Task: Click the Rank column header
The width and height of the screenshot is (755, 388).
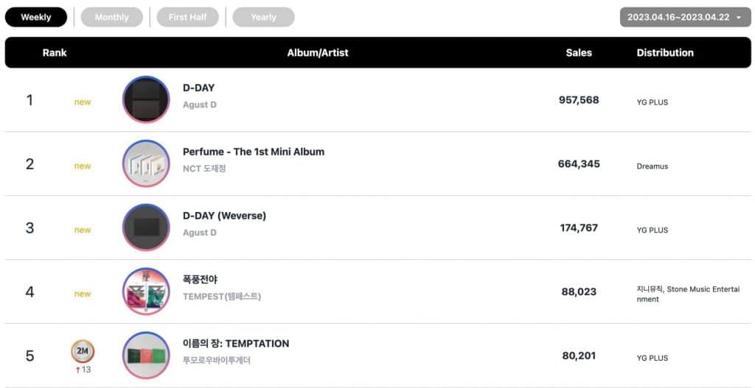Action: click(55, 53)
